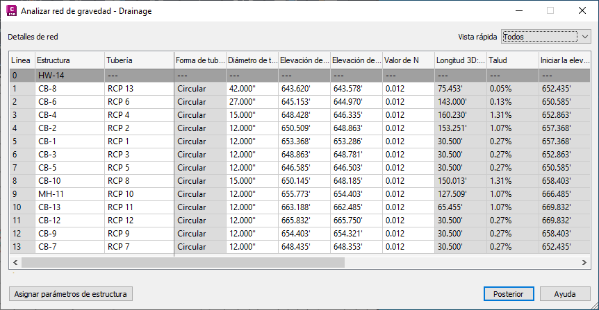Click length cell 160.230'
Screen dimensions: 599x310
point(460,114)
